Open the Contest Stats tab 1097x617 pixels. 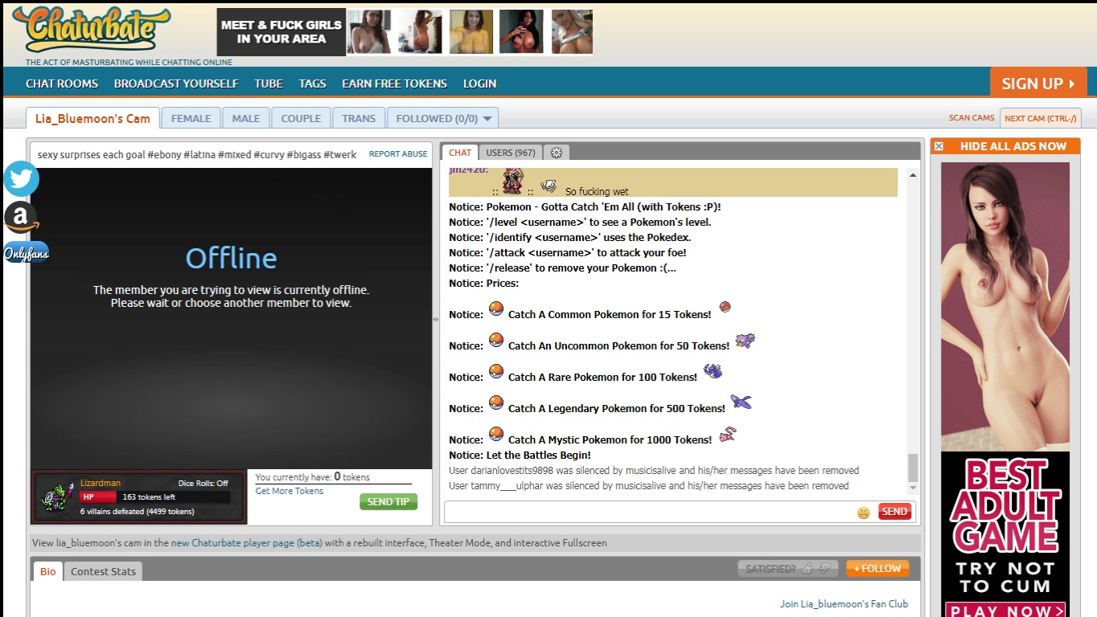click(x=103, y=571)
